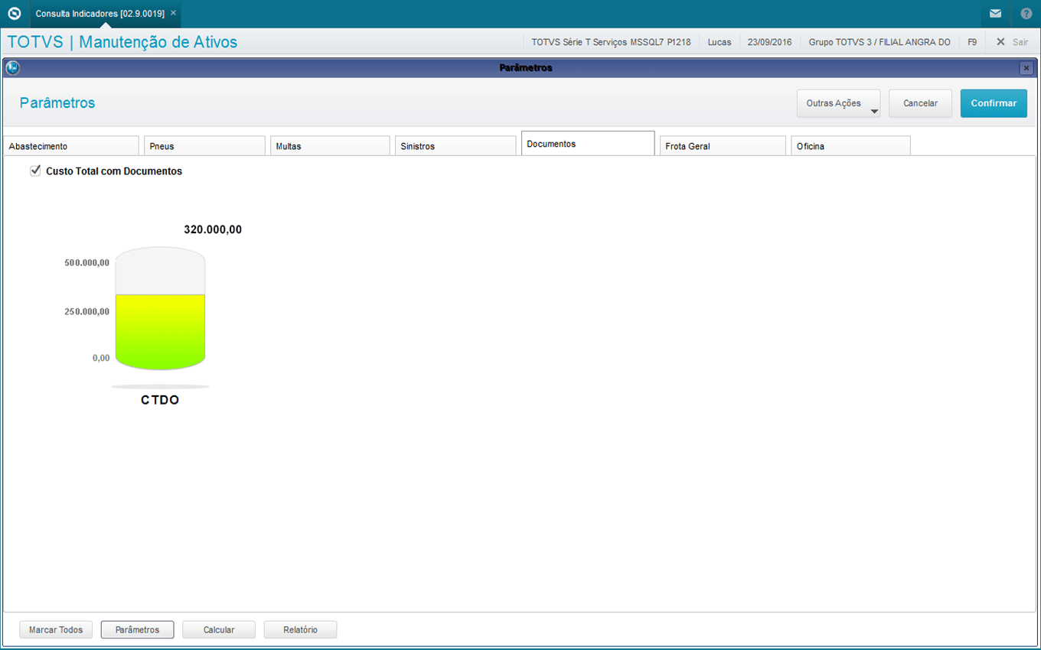Select the Multas tab

pyautogui.click(x=330, y=146)
